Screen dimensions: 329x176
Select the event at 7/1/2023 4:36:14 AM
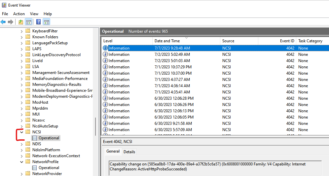tap(215, 86)
